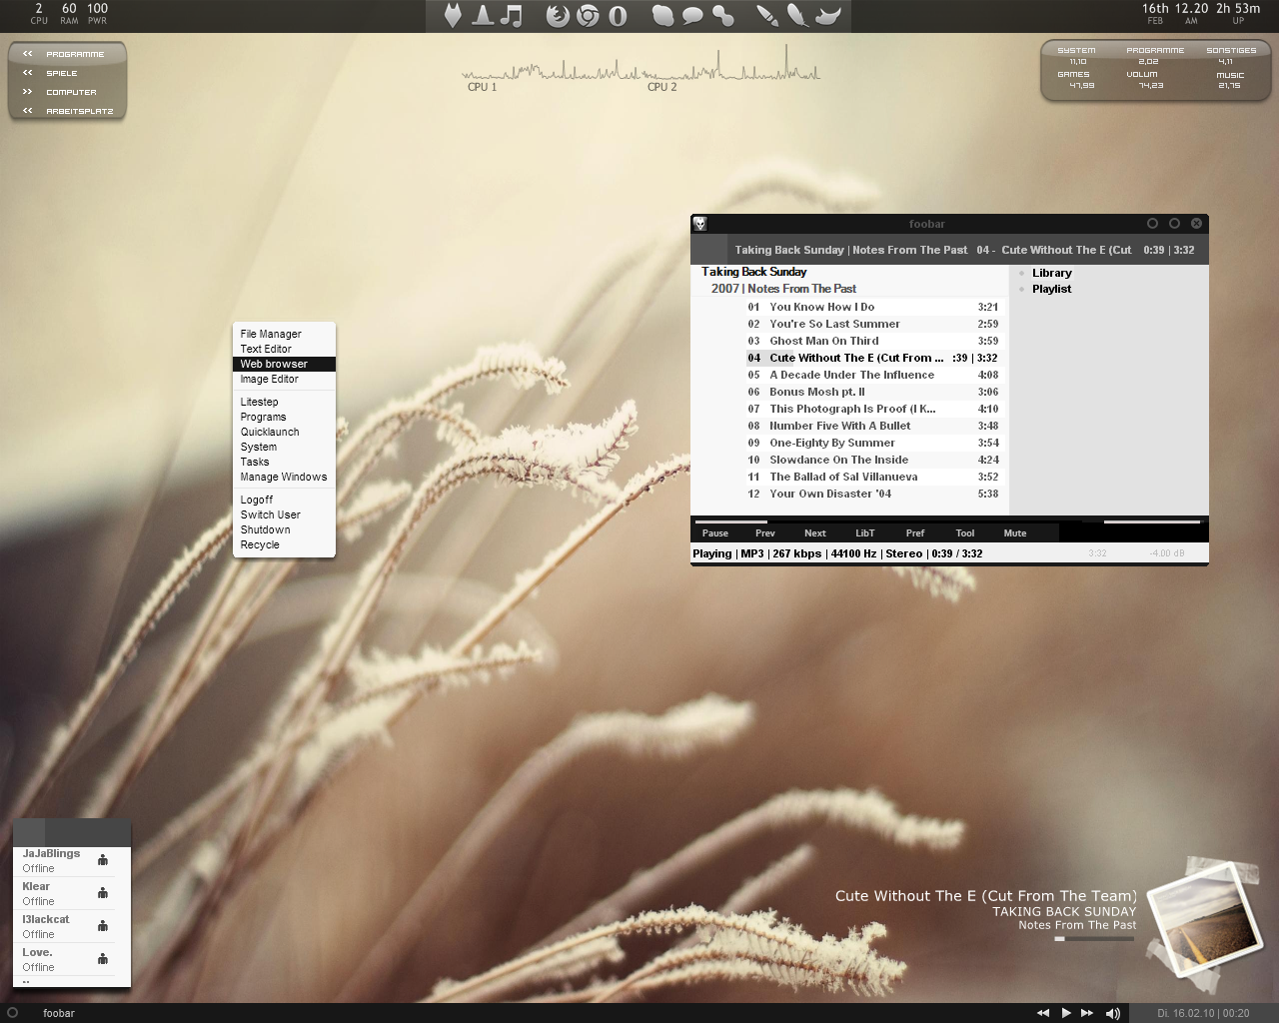Select track 03 Ghost Man On Third
The height and width of the screenshot is (1023, 1279).
click(x=872, y=341)
